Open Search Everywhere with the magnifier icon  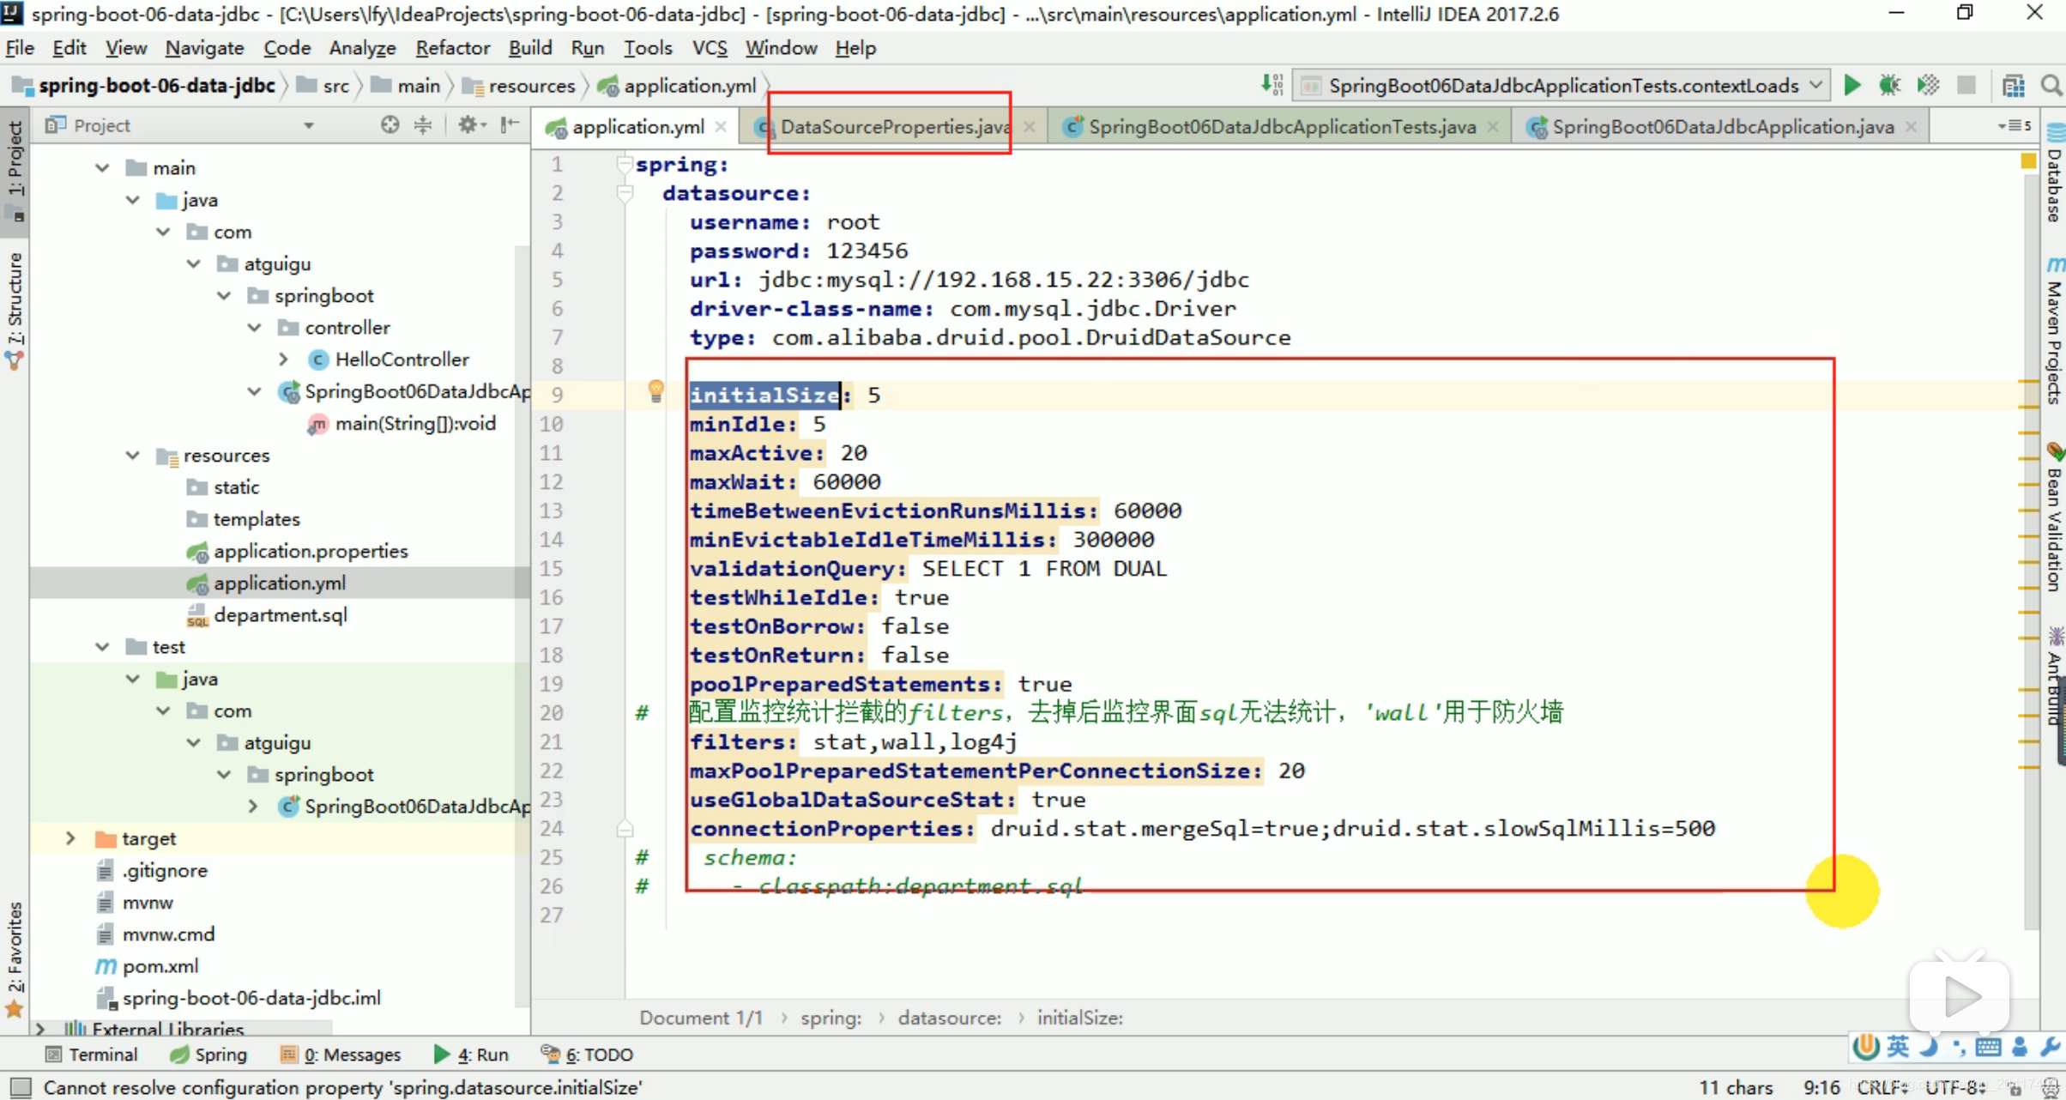(2052, 86)
